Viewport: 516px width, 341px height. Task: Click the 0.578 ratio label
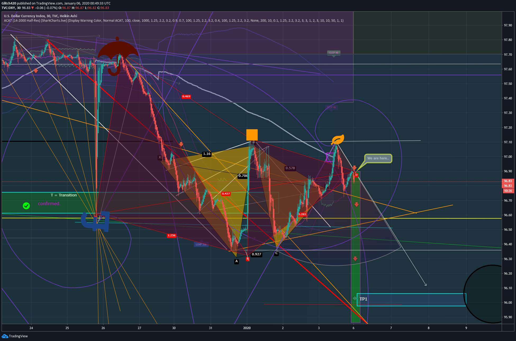click(290, 168)
